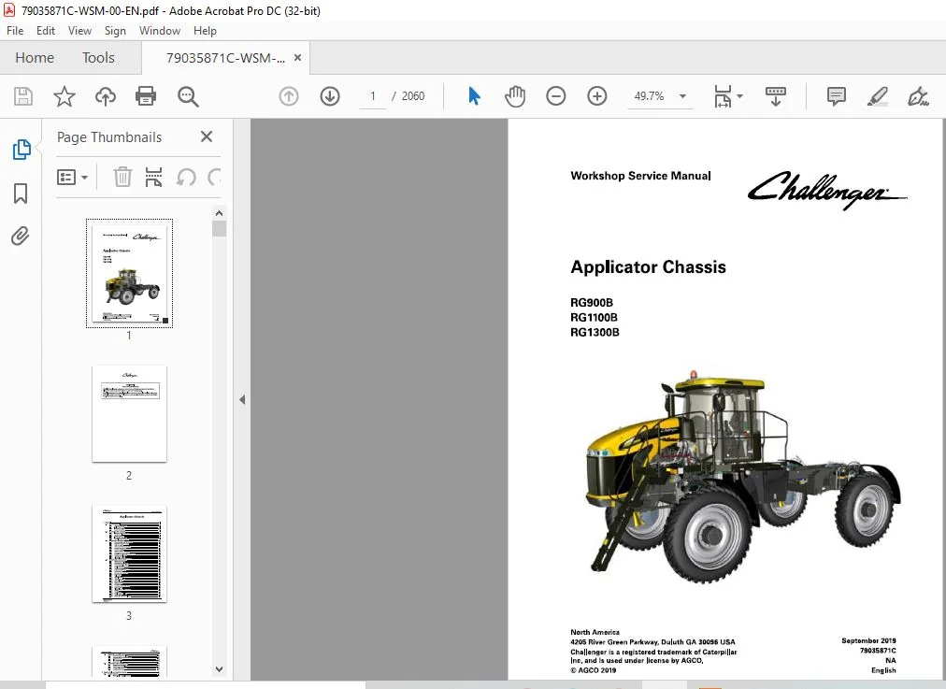This screenshot has height=689, width=946.
Task: Delete selected page with trash icon
Action: click(x=122, y=178)
